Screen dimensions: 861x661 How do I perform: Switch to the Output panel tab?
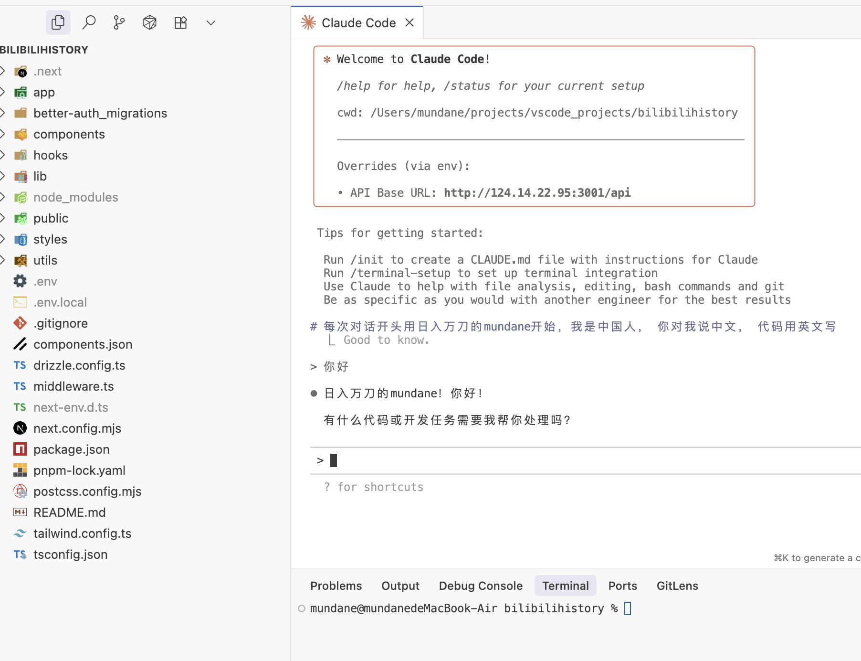tap(400, 586)
